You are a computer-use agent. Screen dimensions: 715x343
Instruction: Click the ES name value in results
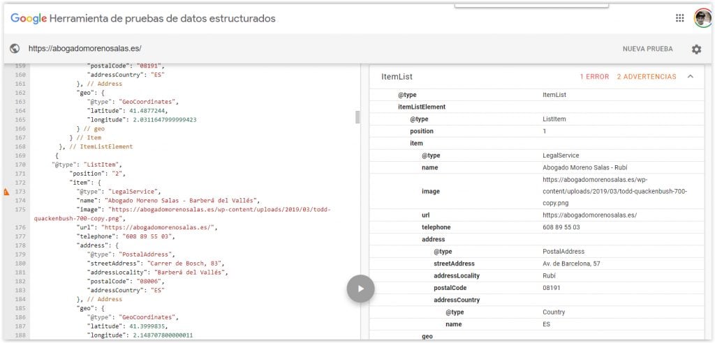[546, 324]
